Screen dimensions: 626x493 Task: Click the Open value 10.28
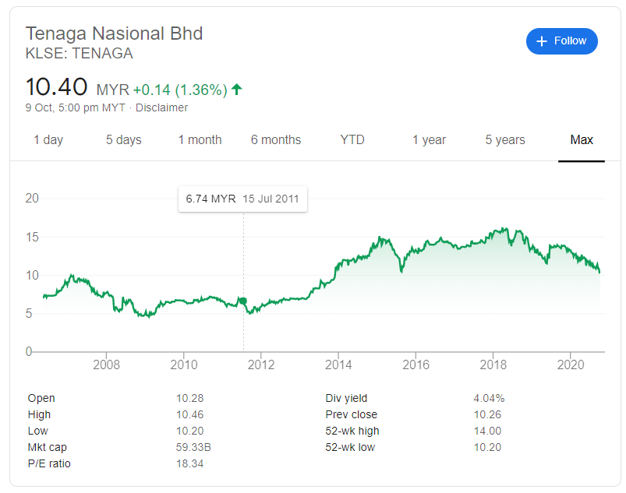coord(190,398)
